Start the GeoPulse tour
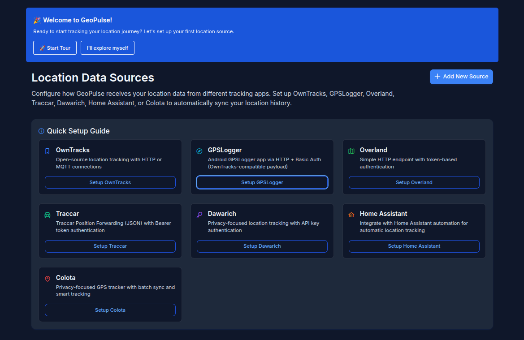Screen dimensions: 524x340 point(55,48)
